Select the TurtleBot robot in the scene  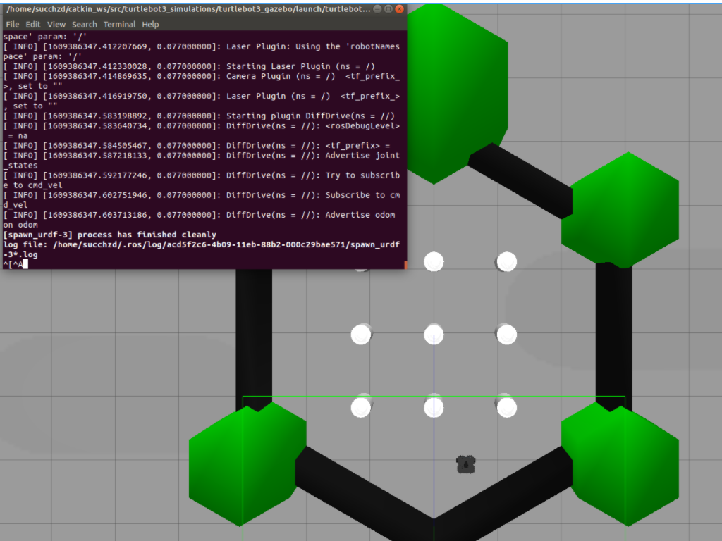465,464
